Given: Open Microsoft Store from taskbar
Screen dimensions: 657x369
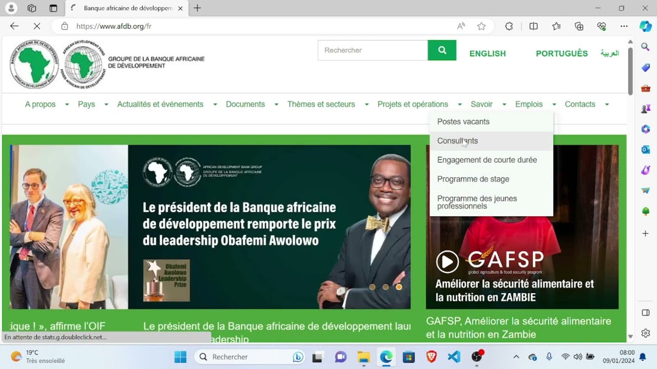Looking at the screenshot, I should click(409, 357).
